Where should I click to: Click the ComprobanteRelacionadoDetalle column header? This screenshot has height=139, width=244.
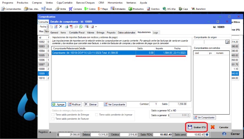pyautogui.click(x=94, y=49)
